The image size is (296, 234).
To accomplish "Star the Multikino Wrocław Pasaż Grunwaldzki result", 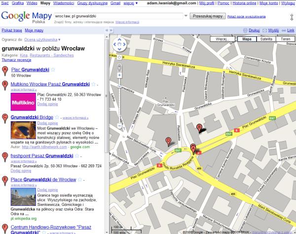I will click(93, 84).
